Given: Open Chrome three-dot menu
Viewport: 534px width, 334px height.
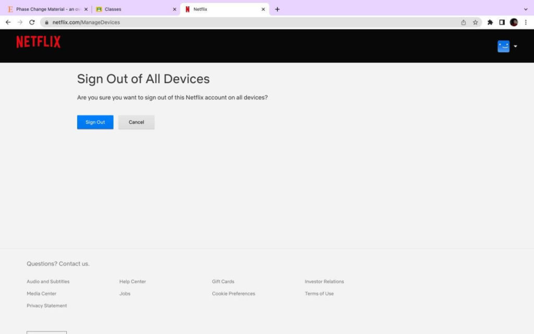Looking at the screenshot, I should [x=526, y=22].
